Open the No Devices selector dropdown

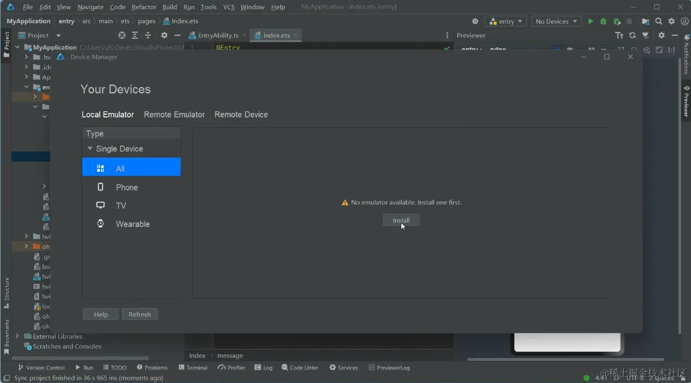tap(556, 22)
